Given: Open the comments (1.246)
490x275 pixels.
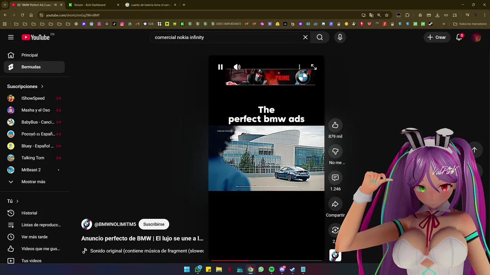Looking at the screenshot, I should pyautogui.click(x=335, y=178).
